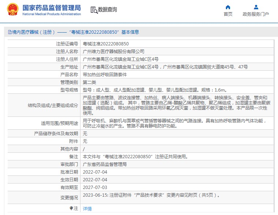Click the 第二类 management category value

click(x=89, y=82)
